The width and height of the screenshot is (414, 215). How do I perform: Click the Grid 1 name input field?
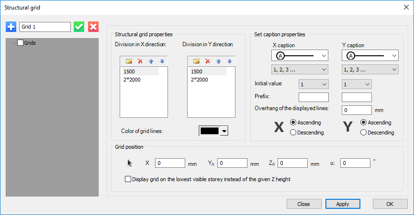pyautogui.click(x=45, y=27)
